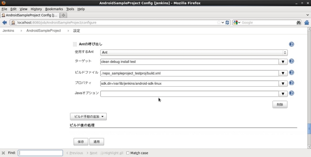The width and height of the screenshot is (311, 157).
Task: Click the Highlight all button
Action: (x=112, y=153)
